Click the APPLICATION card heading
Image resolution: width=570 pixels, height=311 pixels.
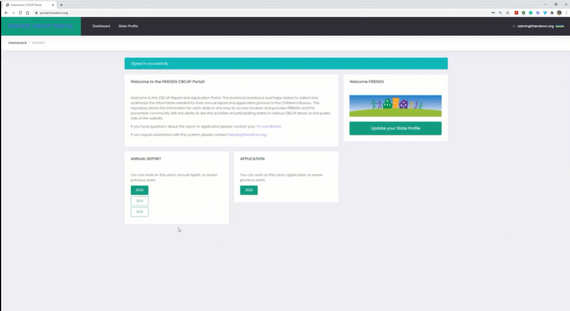coord(252,159)
